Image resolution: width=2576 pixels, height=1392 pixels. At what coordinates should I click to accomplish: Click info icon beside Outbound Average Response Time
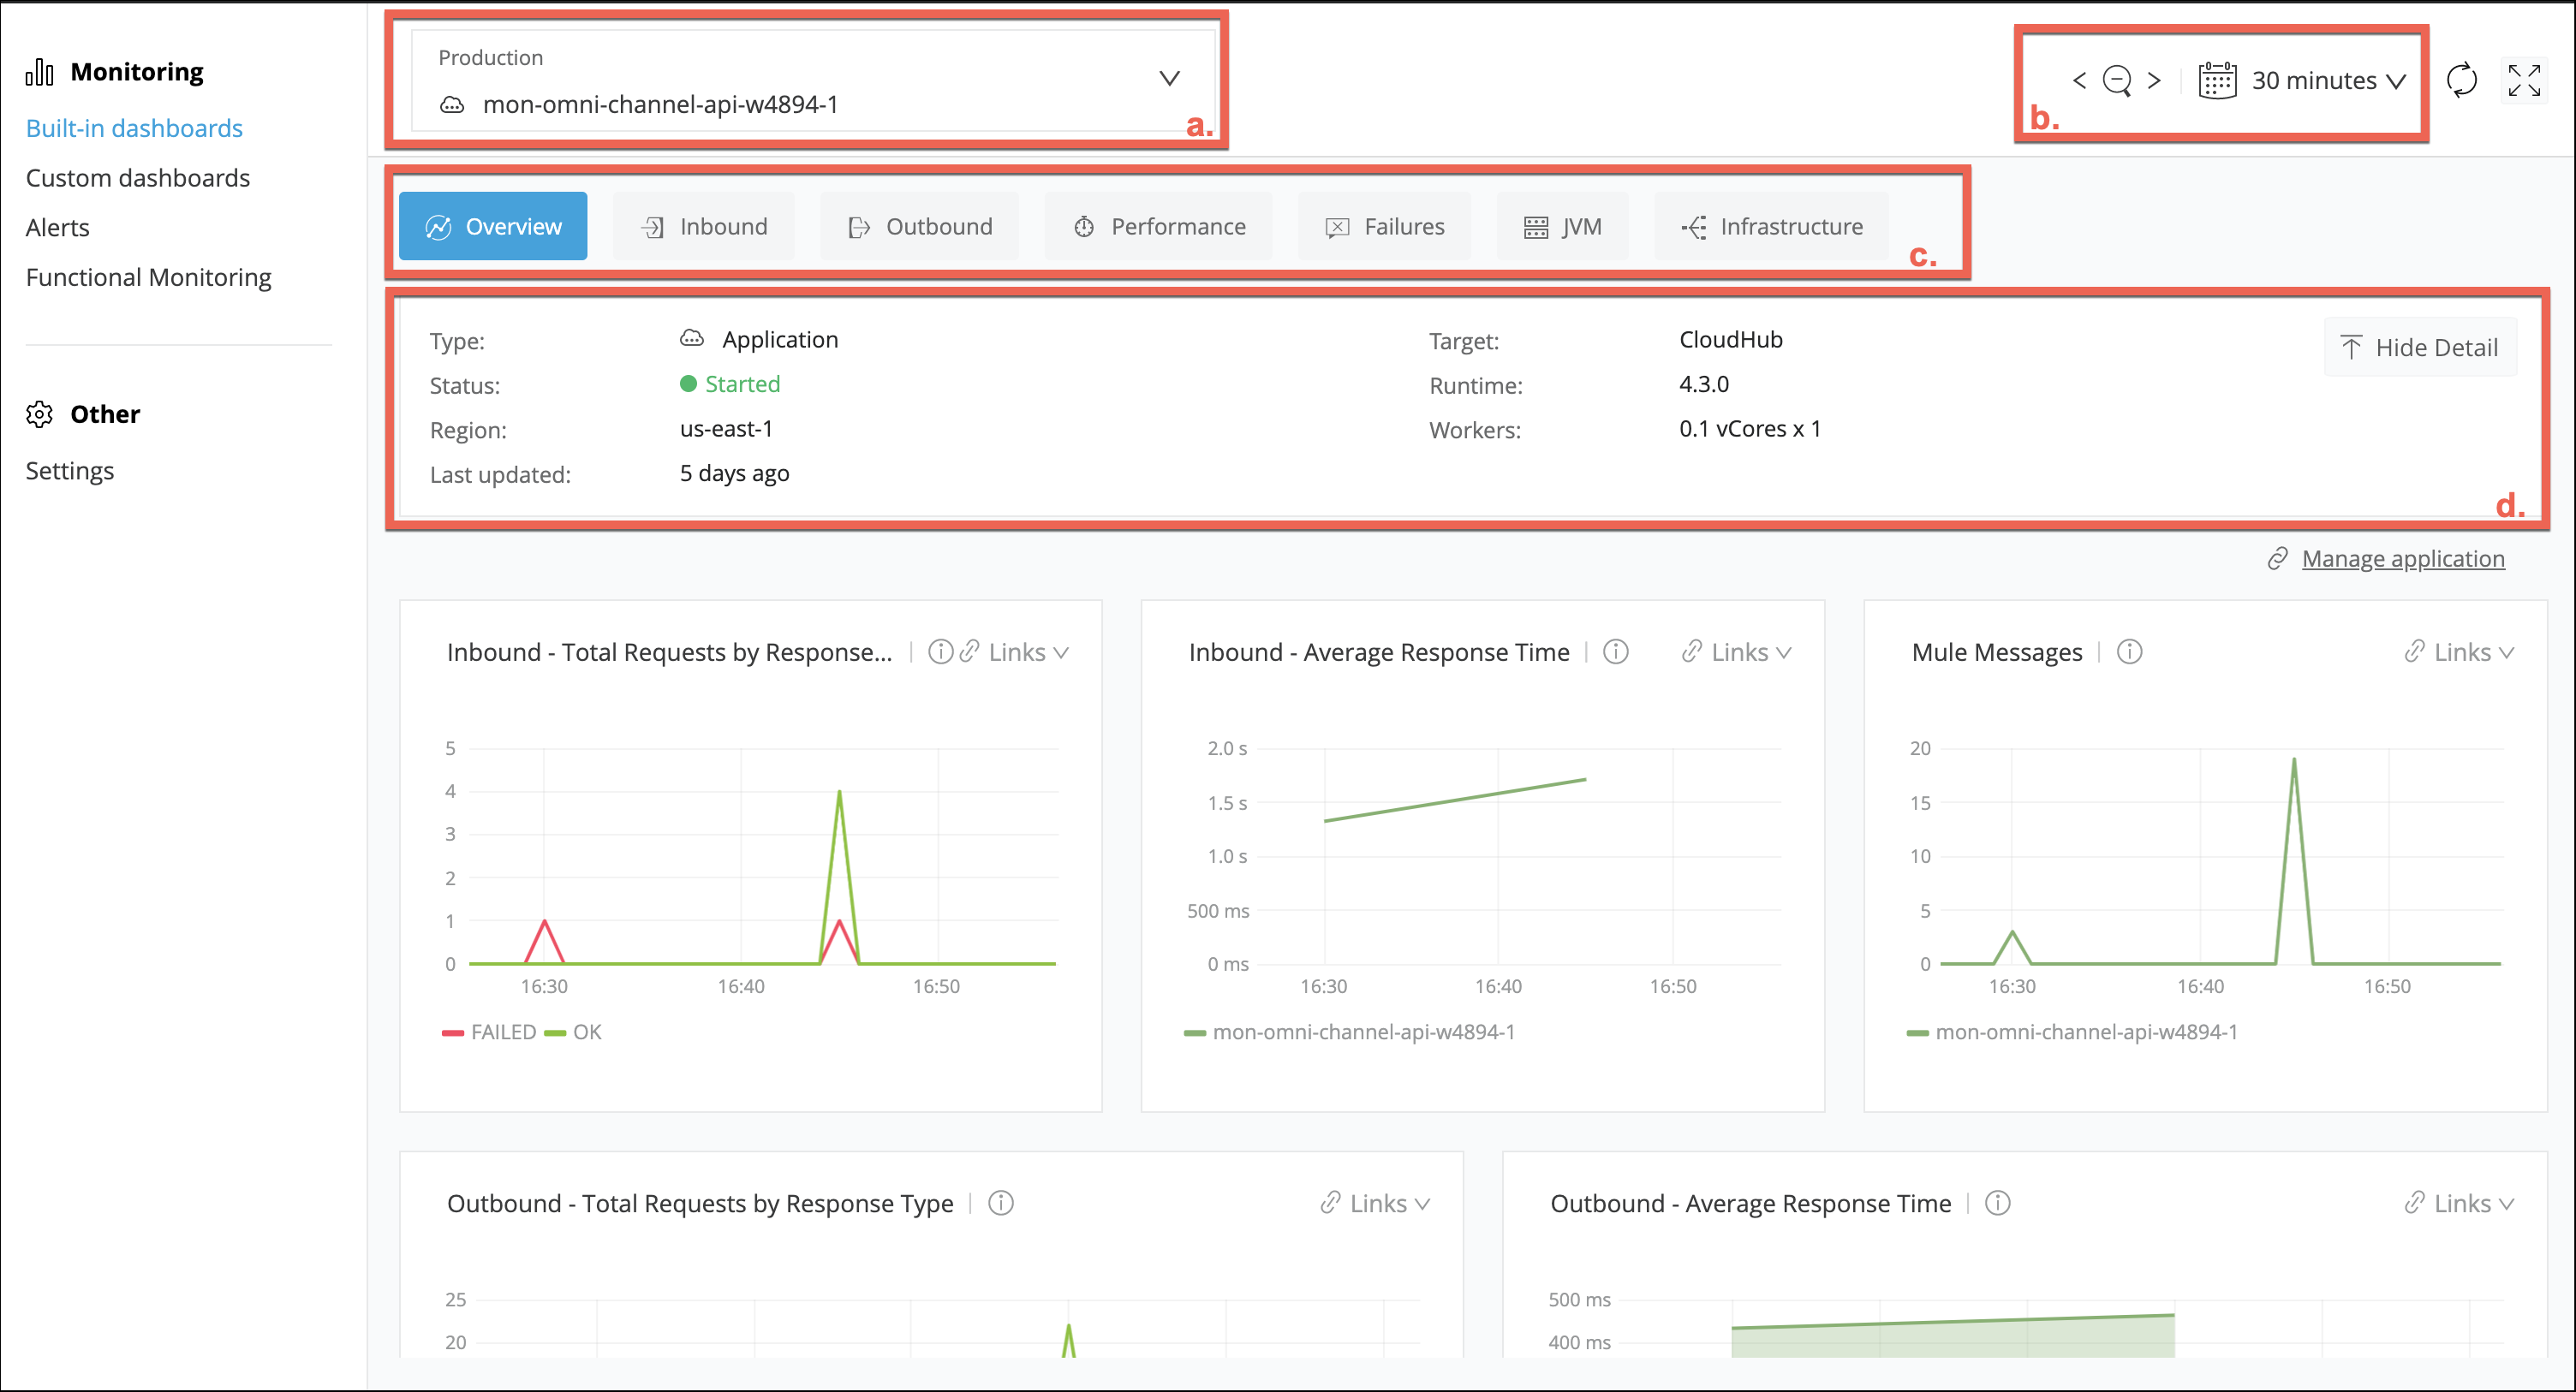click(1997, 1203)
